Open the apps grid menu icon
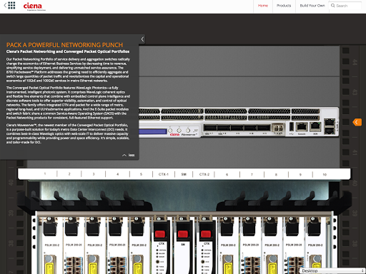This screenshot has height=274, width=366. (11, 5)
